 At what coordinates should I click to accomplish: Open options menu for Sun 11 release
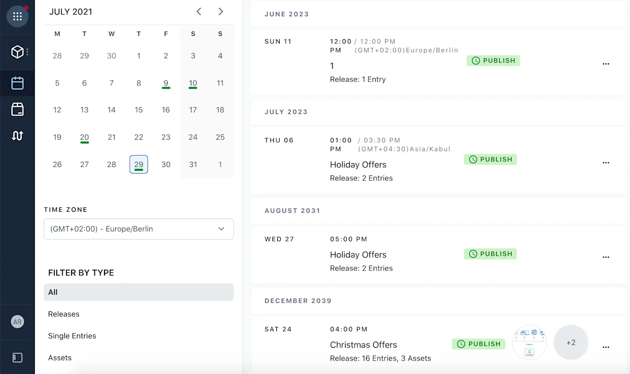(606, 64)
